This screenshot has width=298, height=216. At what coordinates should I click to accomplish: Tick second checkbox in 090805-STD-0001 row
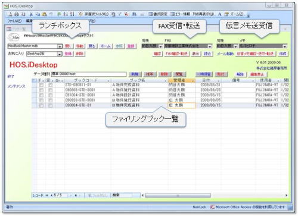51,90
